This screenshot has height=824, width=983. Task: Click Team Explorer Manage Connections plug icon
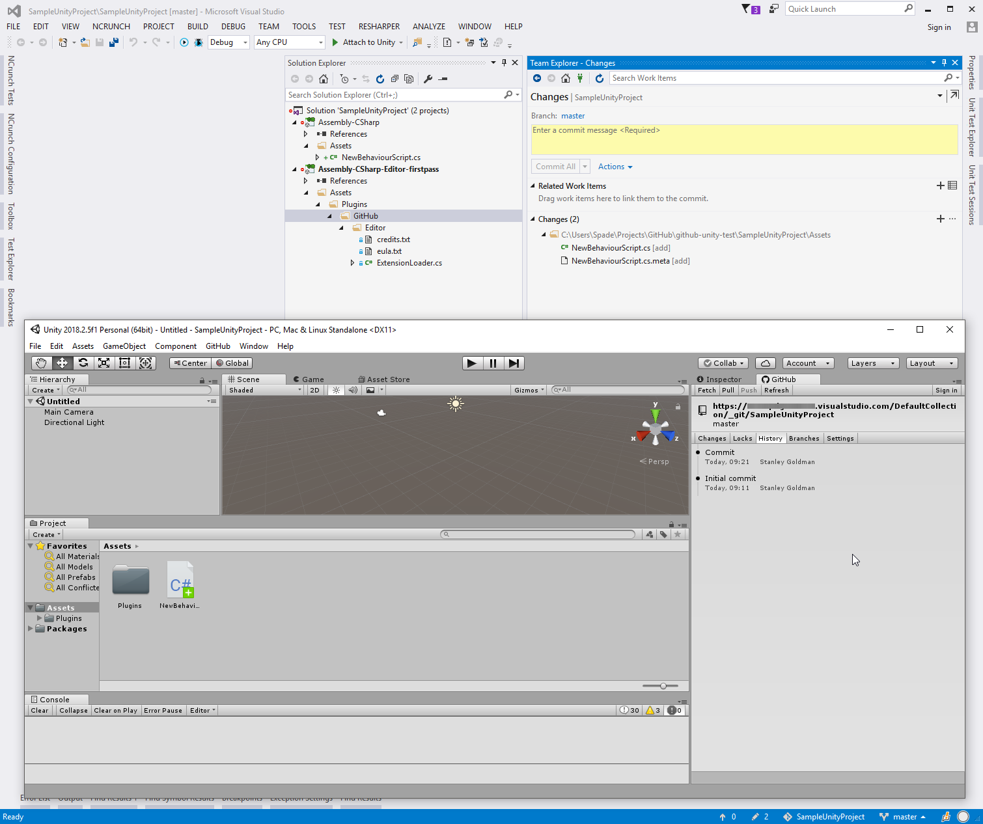click(x=580, y=78)
